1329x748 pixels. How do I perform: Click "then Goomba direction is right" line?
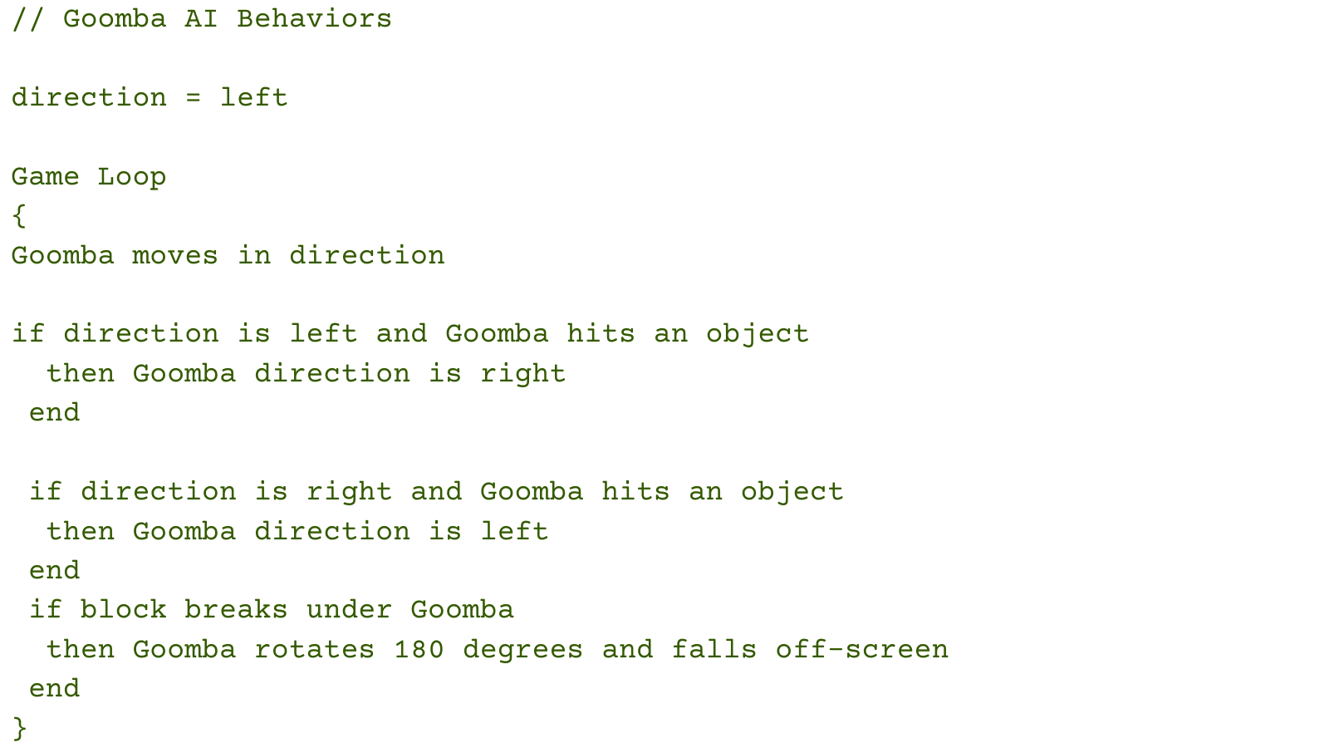pyautogui.click(x=306, y=374)
